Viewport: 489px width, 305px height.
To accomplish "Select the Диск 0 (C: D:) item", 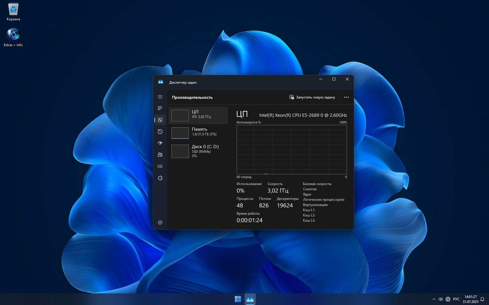I will tap(198, 151).
